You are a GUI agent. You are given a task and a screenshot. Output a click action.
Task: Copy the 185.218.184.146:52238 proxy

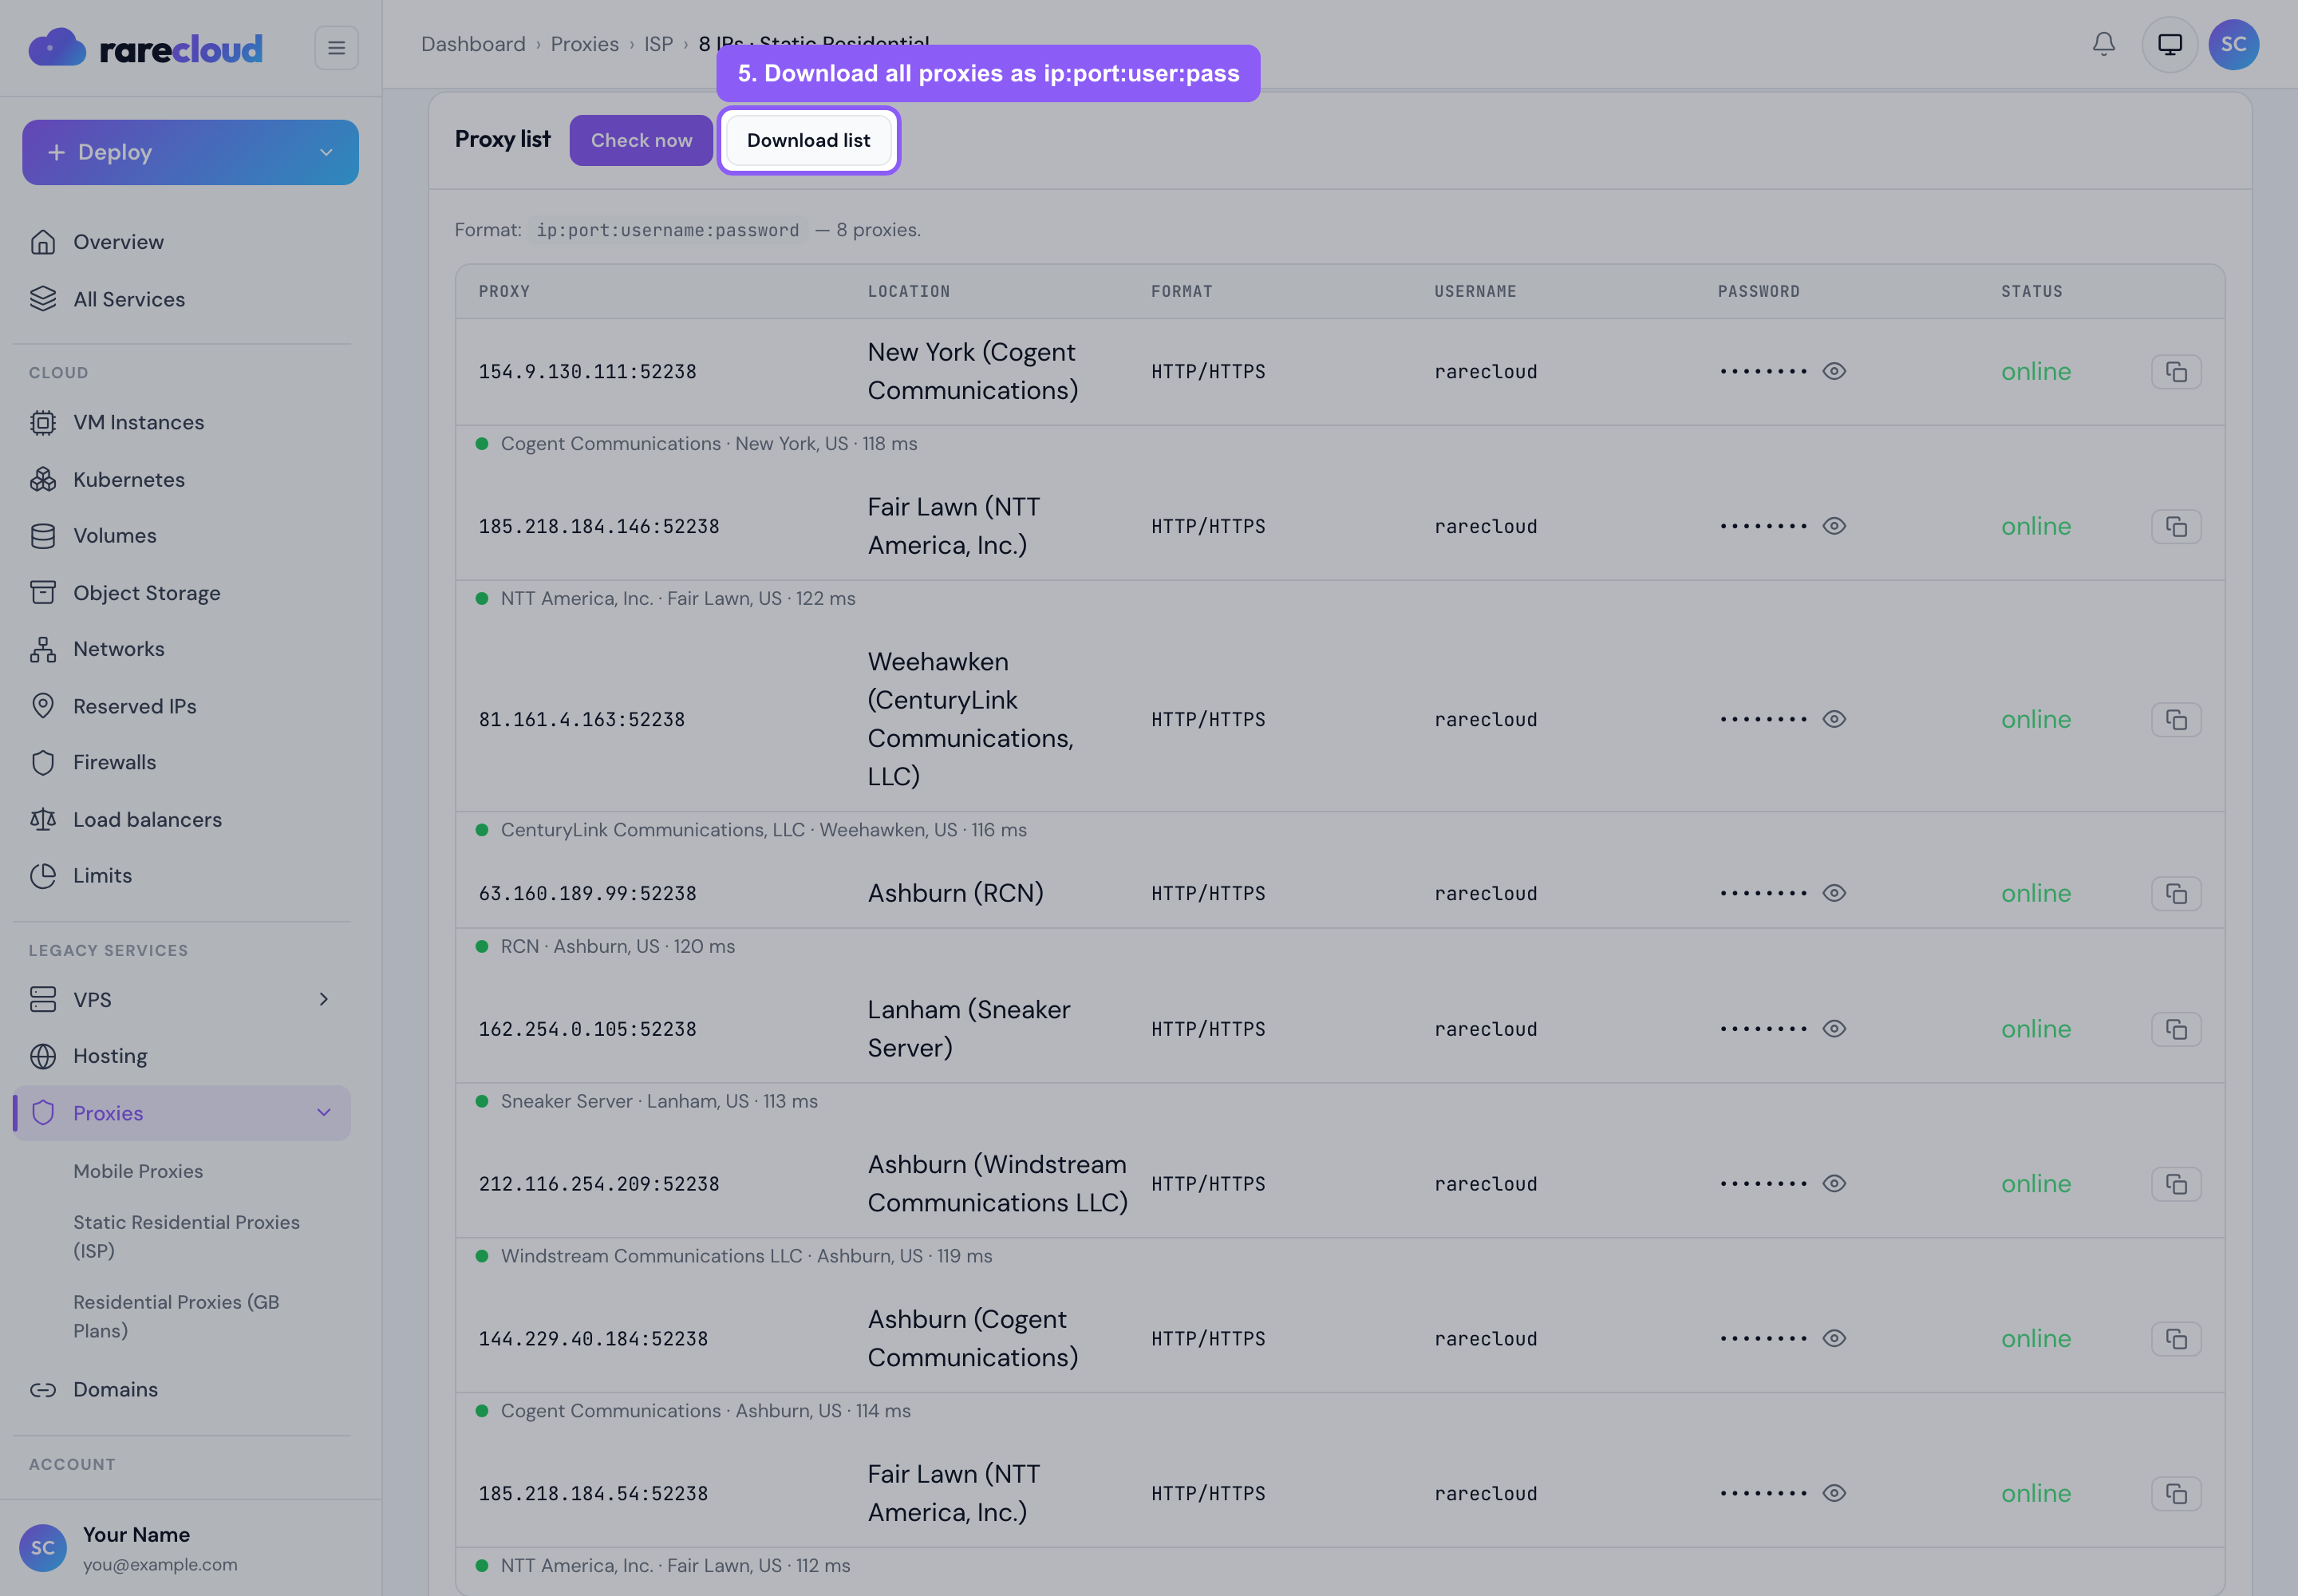coord(2176,527)
